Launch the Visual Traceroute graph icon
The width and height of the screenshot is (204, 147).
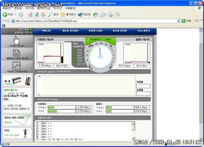tap(16, 66)
